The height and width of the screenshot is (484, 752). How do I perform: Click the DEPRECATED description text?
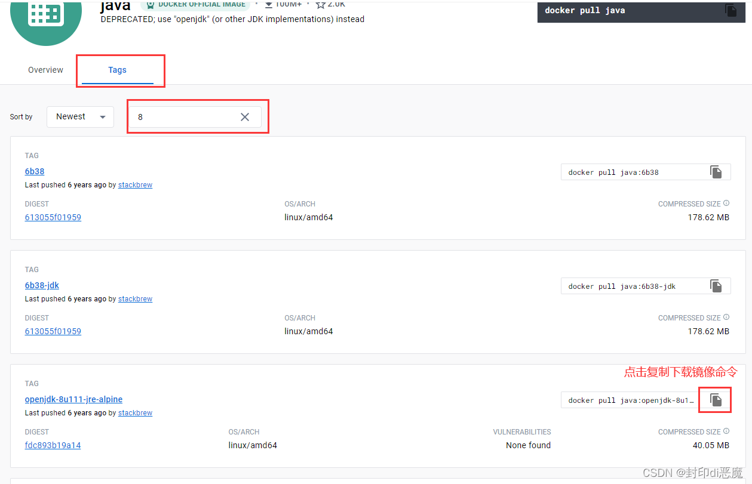pos(232,19)
